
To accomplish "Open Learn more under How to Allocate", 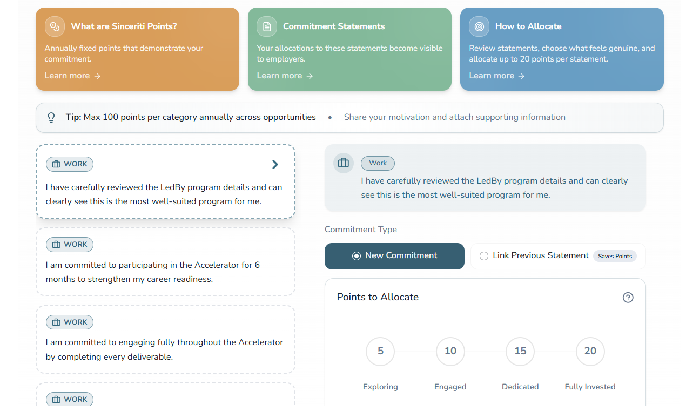I will pyautogui.click(x=496, y=76).
